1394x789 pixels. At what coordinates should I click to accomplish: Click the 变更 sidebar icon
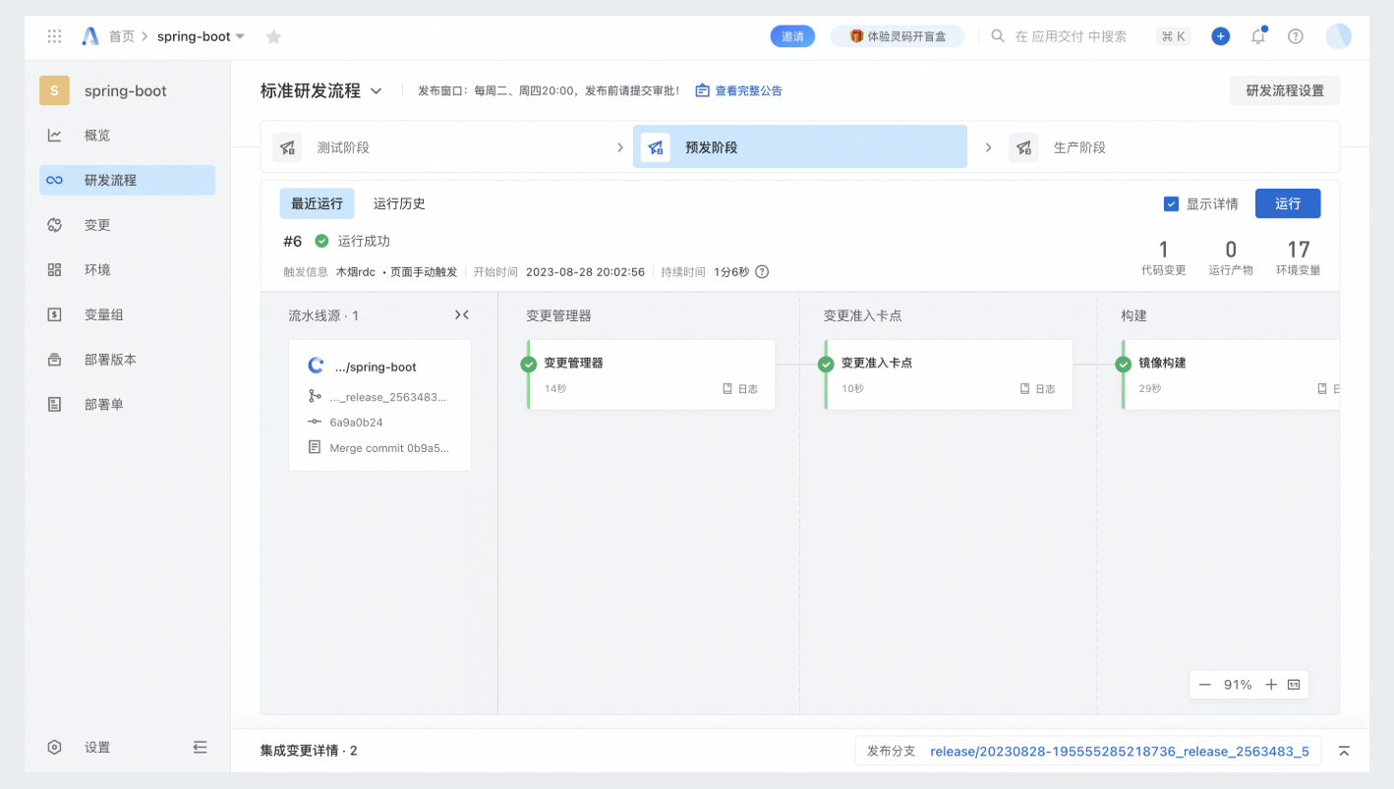(x=55, y=225)
